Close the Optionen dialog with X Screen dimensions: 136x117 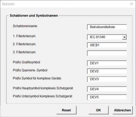tap(131, 4)
